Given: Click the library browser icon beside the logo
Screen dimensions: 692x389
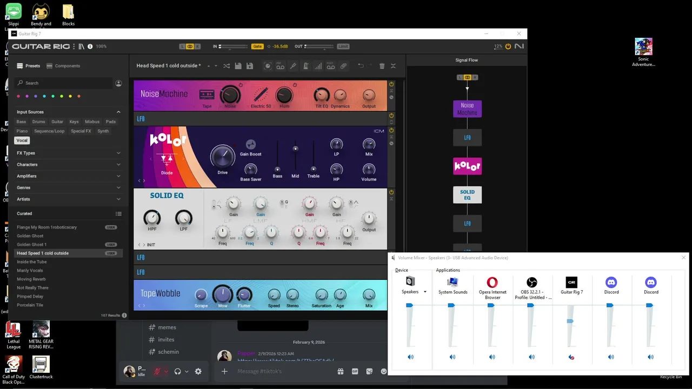Looking at the screenshot, I should (81, 46).
